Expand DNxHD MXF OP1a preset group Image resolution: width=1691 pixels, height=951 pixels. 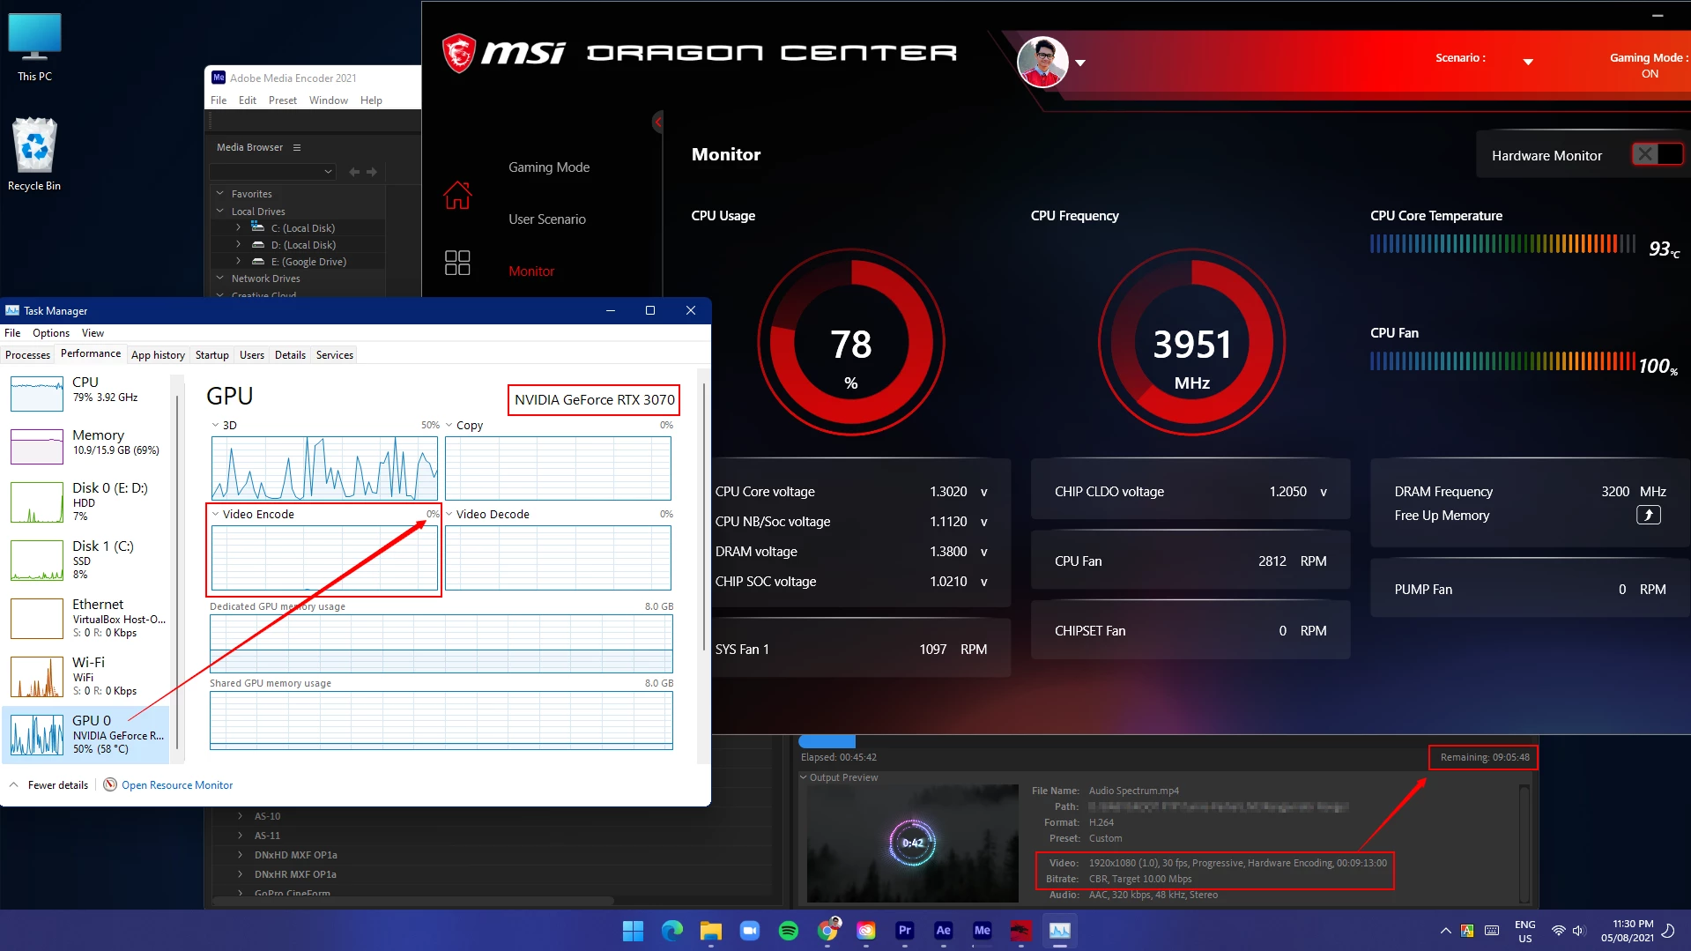pyautogui.click(x=240, y=854)
